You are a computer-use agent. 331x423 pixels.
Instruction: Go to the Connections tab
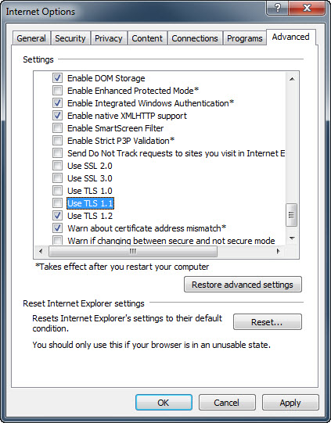coord(195,38)
